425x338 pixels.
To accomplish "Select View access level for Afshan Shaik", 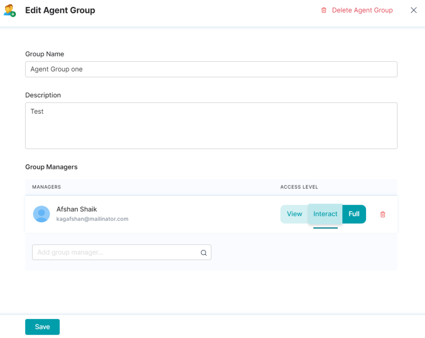I will click(x=294, y=214).
